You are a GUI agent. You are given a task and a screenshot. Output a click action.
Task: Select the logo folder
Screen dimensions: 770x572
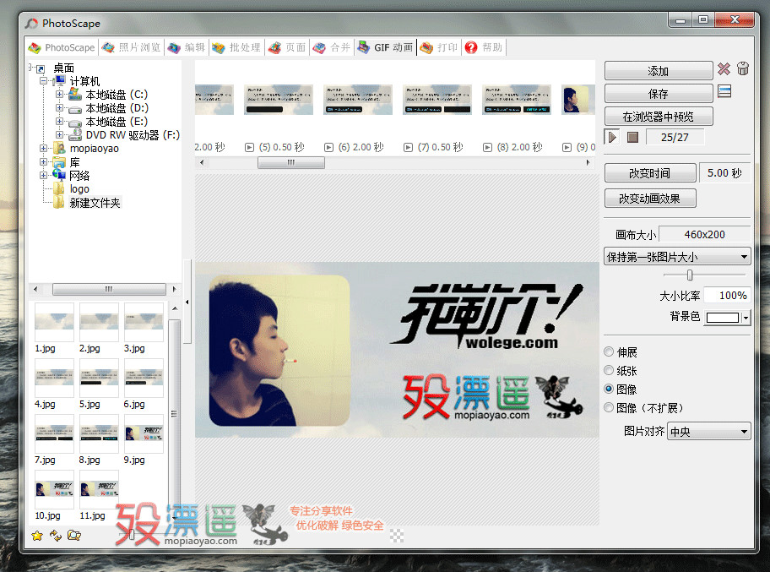pyautogui.click(x=79, y=189)
